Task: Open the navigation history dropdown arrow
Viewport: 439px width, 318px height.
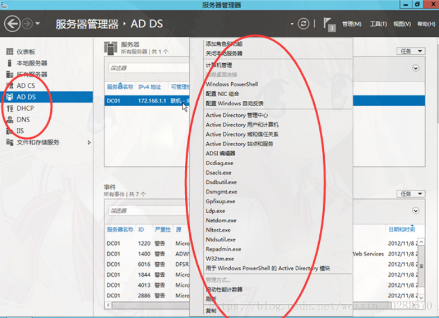Action: click(37, 24)
